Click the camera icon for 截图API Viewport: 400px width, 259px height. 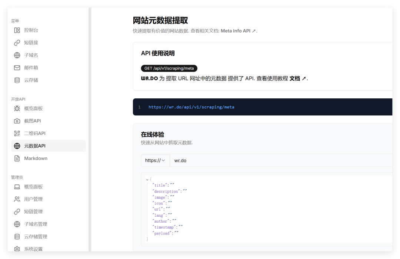[x=17, y=121]
